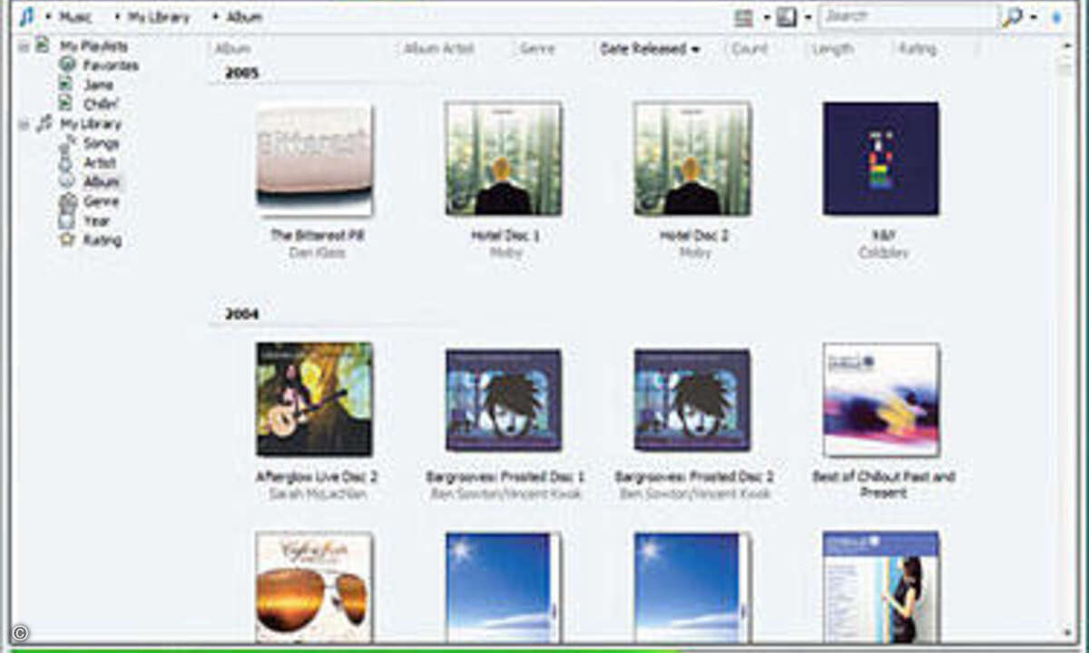Select Best of Chillout Past and Present cover

(x=881, y=399)
